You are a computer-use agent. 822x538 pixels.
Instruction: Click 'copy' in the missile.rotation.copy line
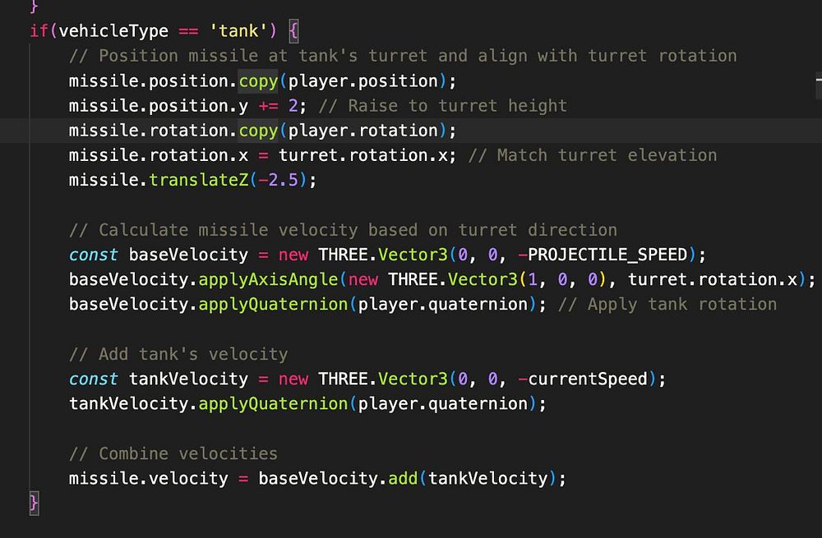tap(258, 131)
